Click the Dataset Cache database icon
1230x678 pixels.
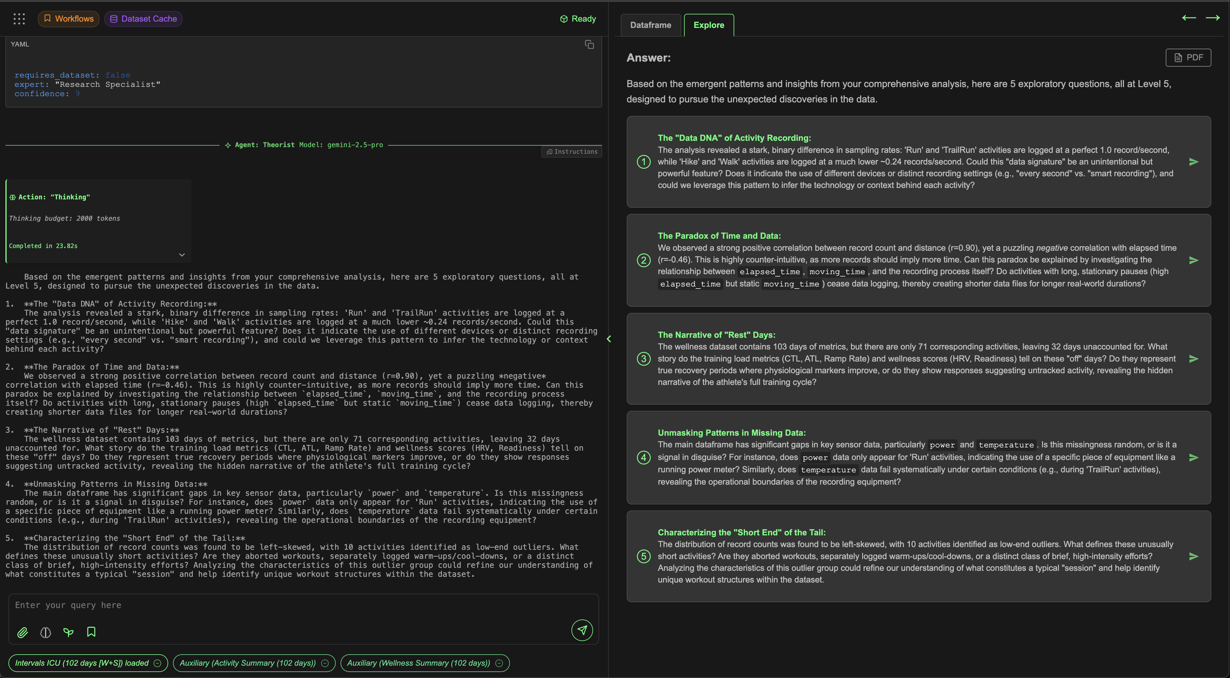pyautogui.click(x=114, y=19)
